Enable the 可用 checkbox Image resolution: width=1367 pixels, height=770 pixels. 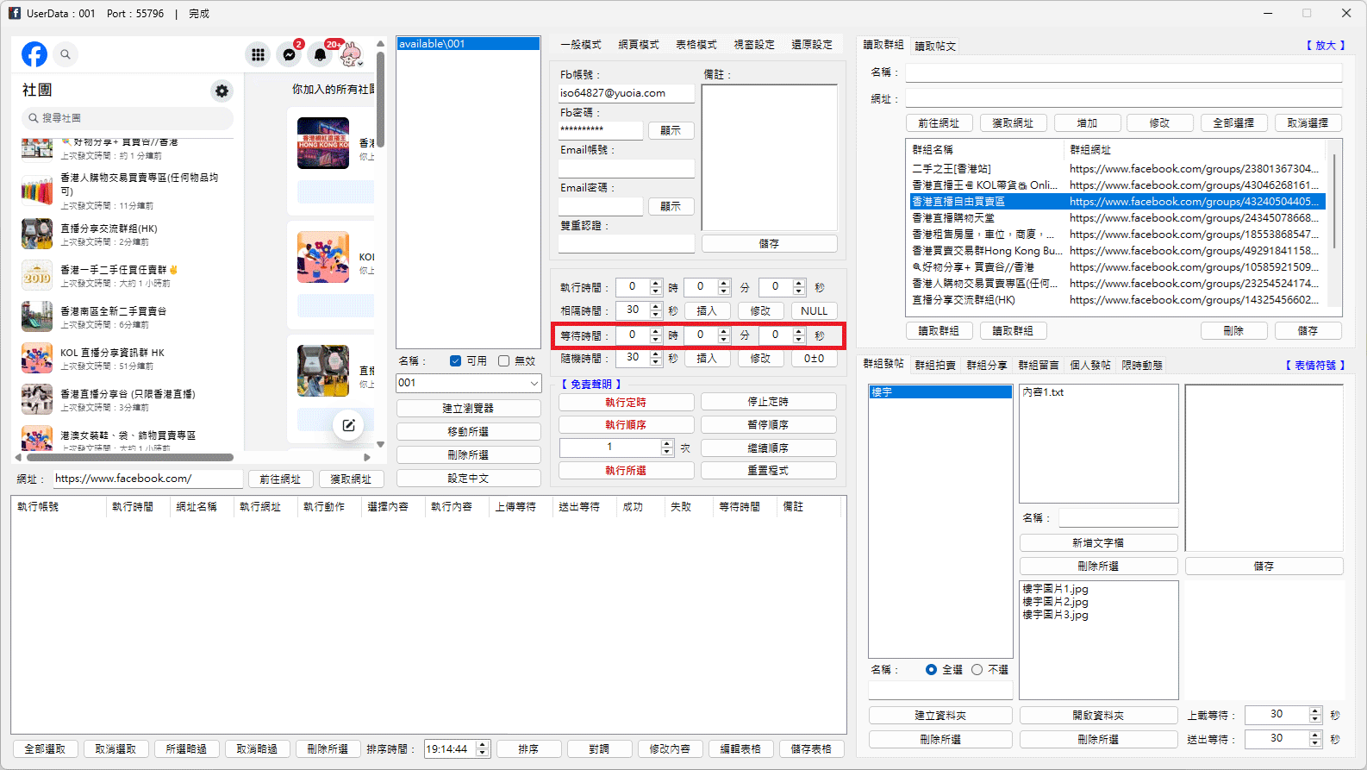click(456, 361)
